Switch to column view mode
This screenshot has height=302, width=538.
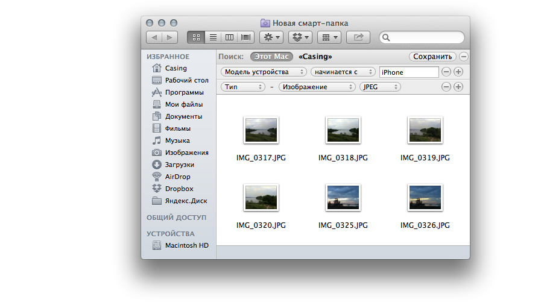(229, 37)
